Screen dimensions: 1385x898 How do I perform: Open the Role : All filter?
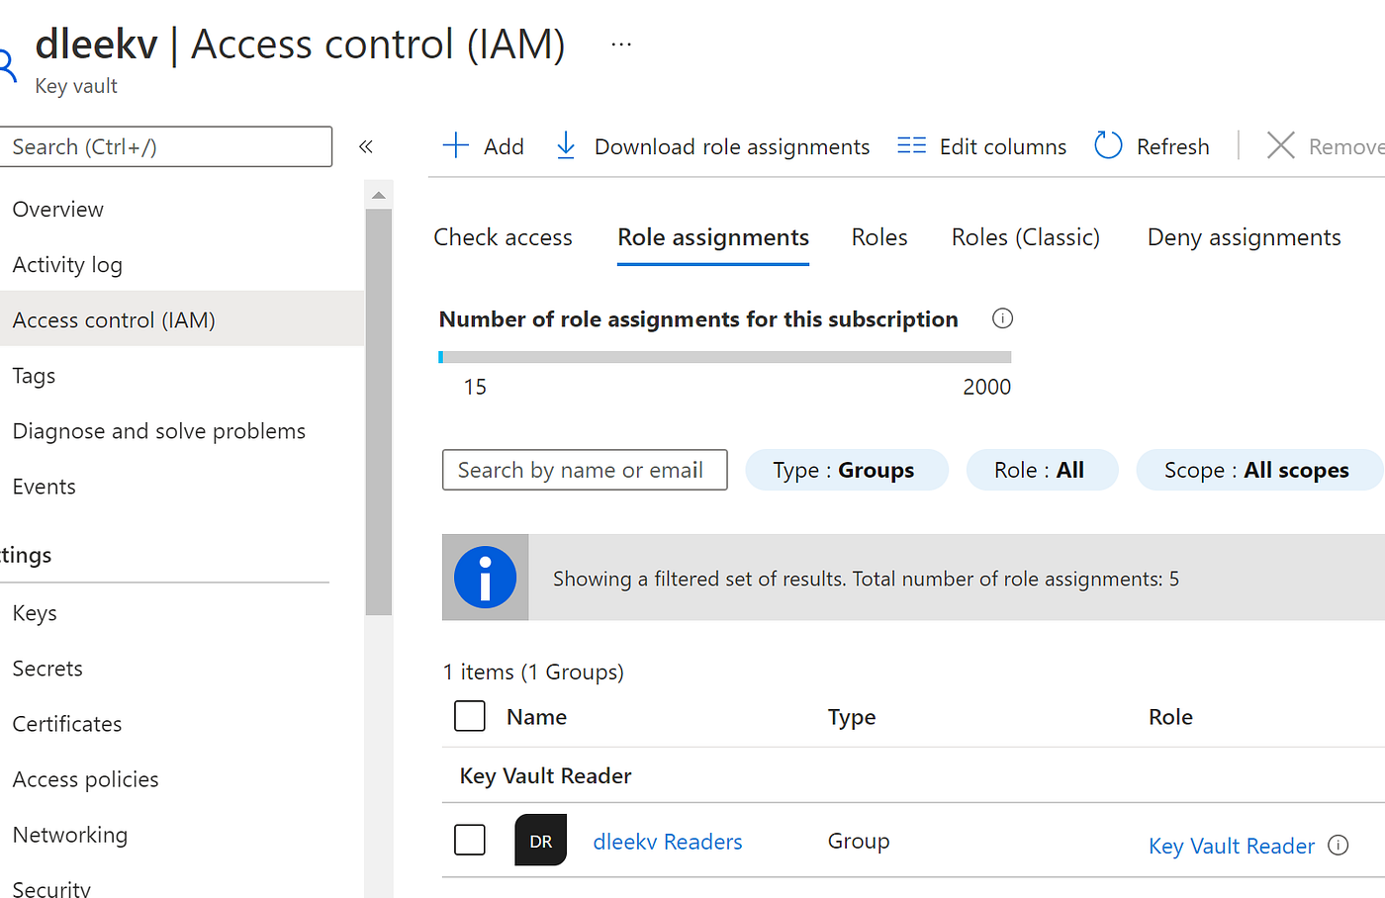1040,470
